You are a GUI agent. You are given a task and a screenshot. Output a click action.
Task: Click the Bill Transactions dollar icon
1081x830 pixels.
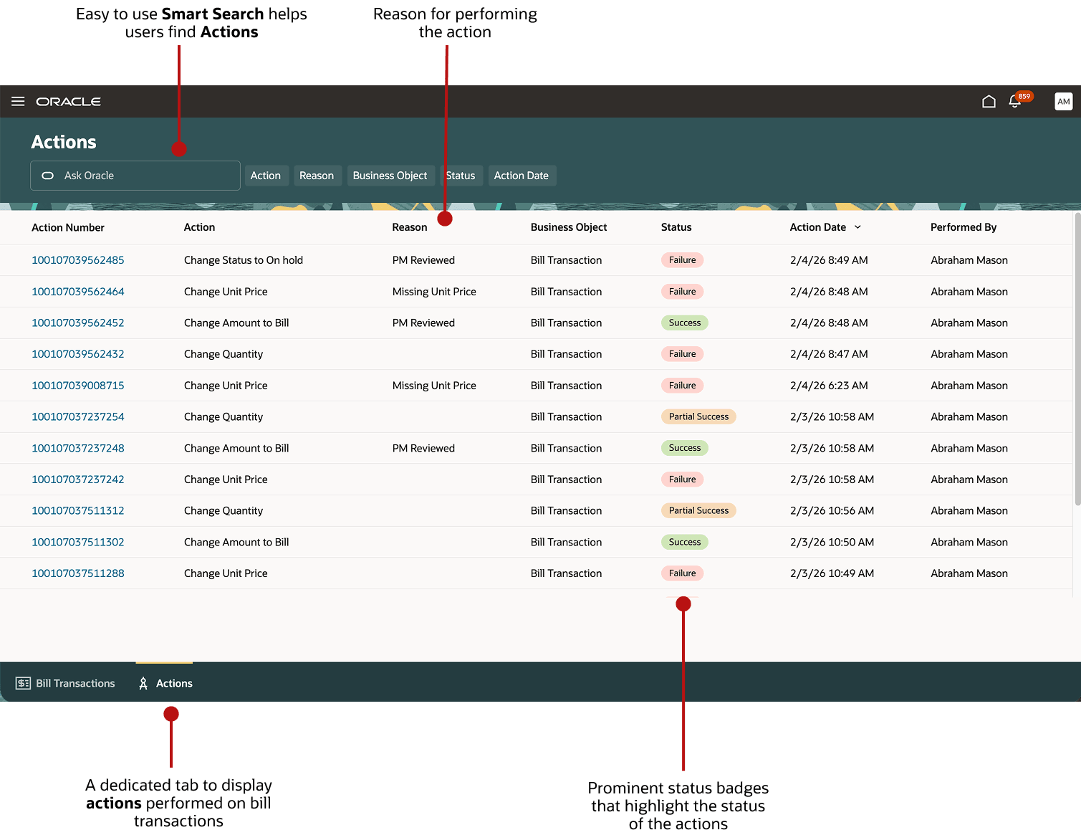[23, 682]
